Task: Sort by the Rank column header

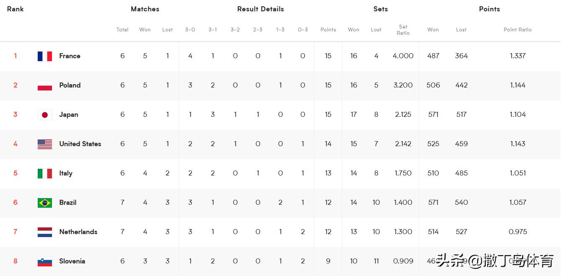Action: pyautogui.click(x=15, y=9)
